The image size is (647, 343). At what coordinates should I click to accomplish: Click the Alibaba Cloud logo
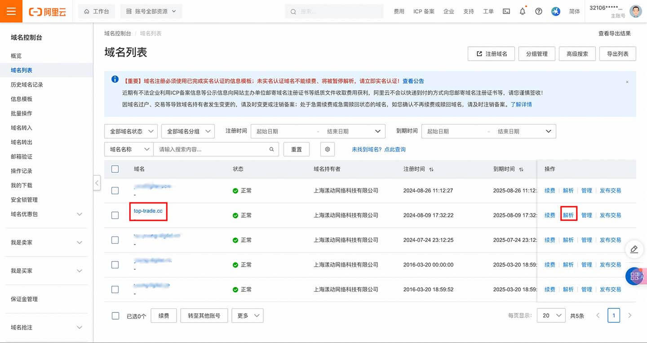point(47,12)
